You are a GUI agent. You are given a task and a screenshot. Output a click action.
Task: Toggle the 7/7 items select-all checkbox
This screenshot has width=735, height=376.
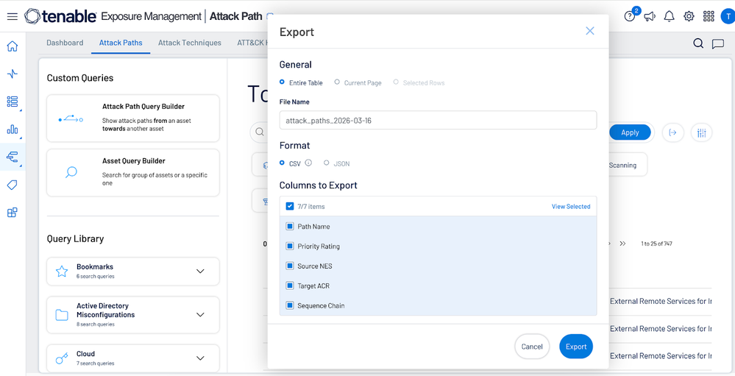point(290,206)
